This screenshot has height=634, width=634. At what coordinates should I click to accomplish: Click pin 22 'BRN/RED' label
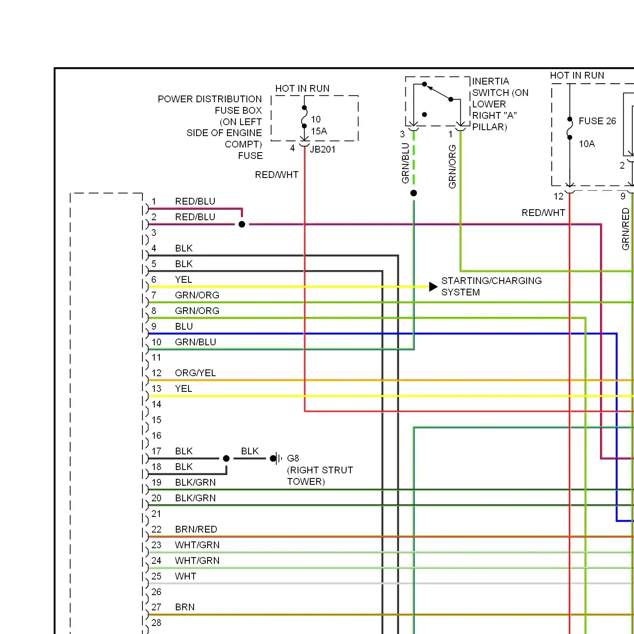[x=196, y=529]
